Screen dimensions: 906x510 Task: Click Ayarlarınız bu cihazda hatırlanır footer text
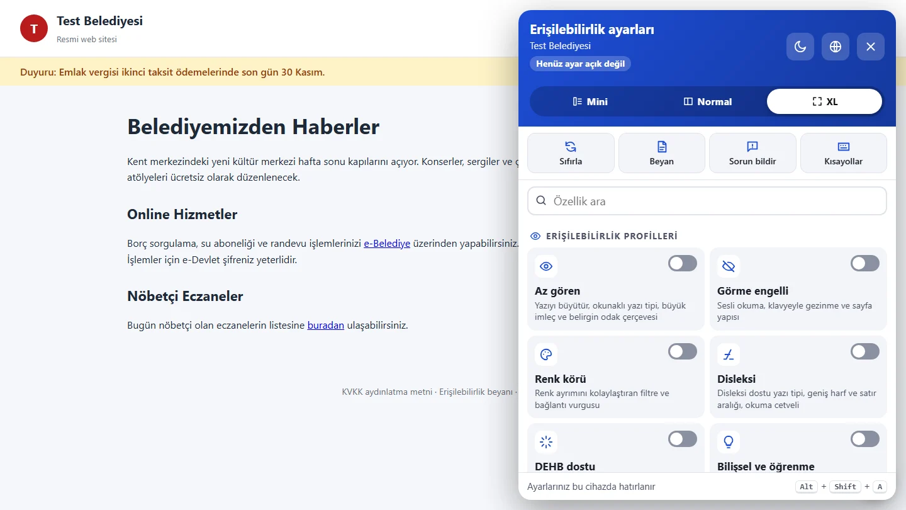click(591, 487)
